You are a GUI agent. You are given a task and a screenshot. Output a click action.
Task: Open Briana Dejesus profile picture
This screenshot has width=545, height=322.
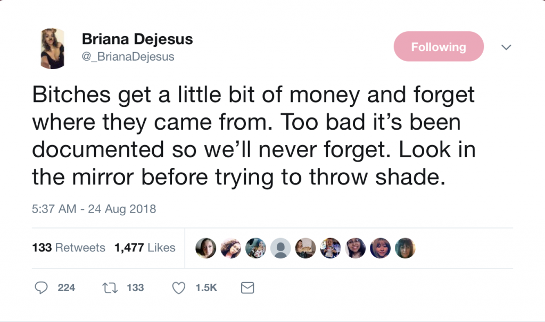(53, 48)
